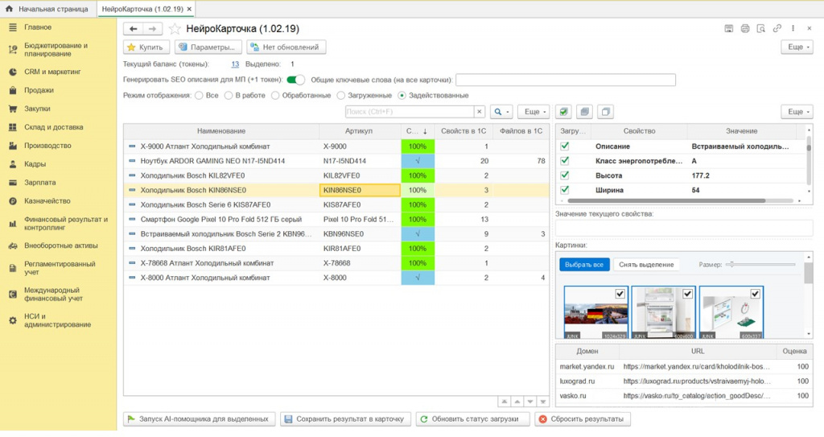Open Склад и доставка section in sidebar
This screenshot has width=824, height=437.
pyautogui.click(x=53, y=127)
